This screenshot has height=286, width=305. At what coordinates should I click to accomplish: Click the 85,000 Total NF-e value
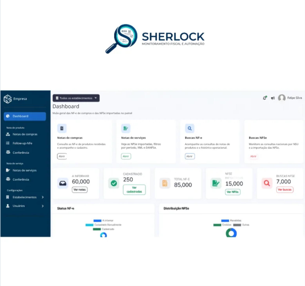(x=183, y=185)
